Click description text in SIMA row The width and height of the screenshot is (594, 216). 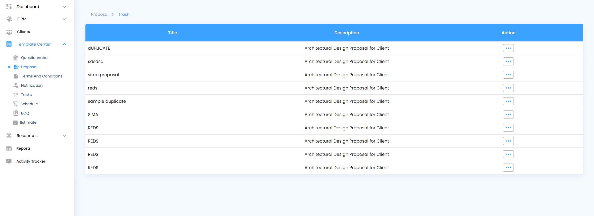pos(347,114)
